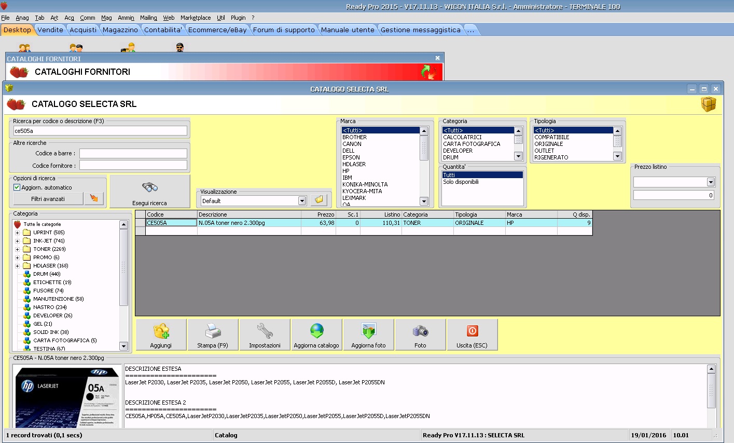
Task: Click the NASTRO (234) category icon
Action: [x=27, y=307]
